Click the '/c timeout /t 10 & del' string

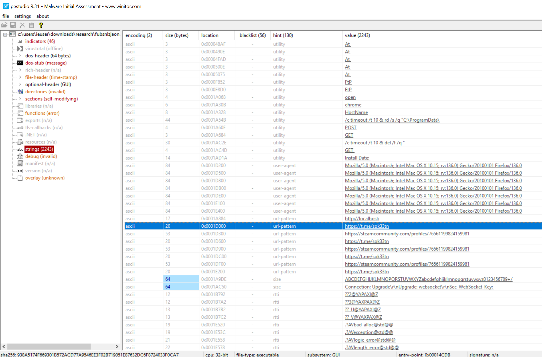pos(375,143)
